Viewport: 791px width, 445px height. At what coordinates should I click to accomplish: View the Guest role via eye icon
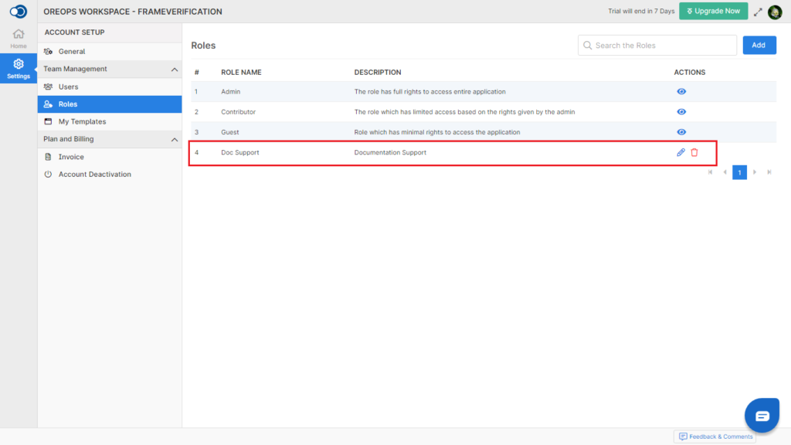[x=681, y=131]
